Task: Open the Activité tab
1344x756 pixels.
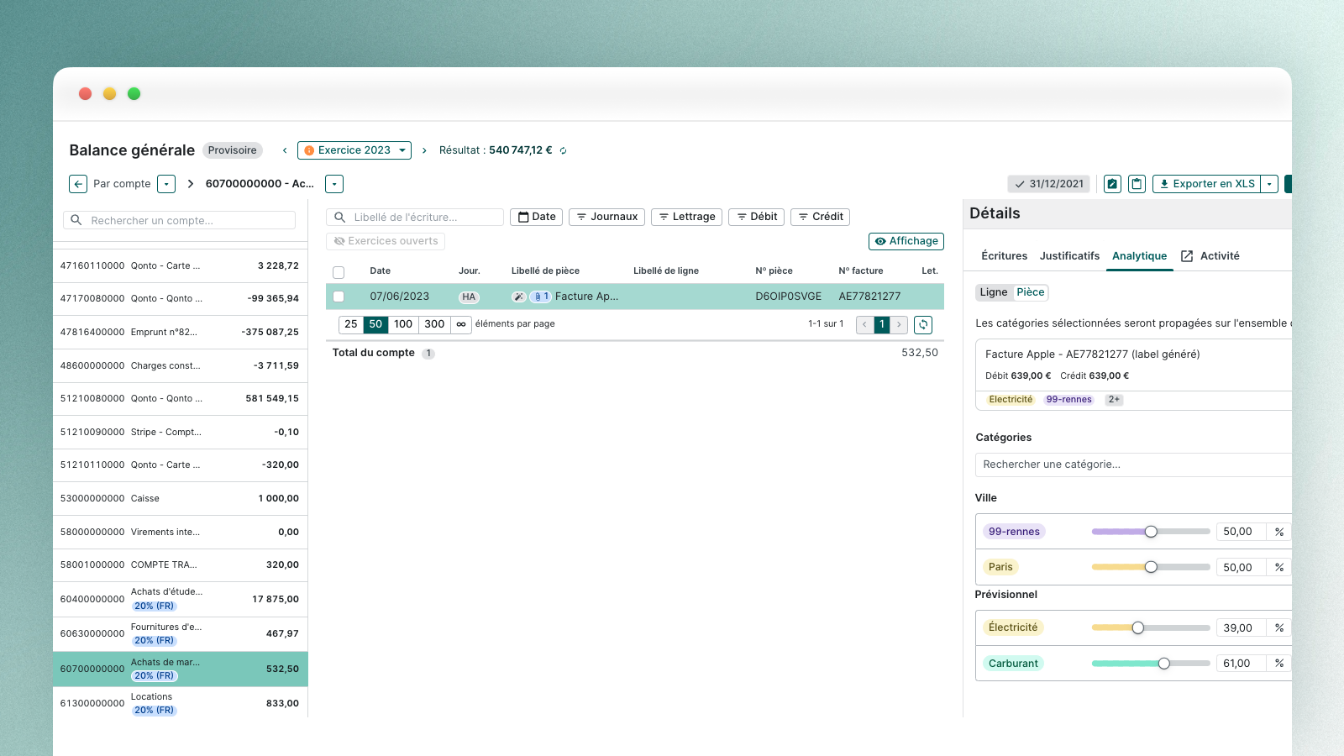Action: pyautogui.click(x=1220, y=256)
